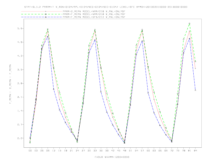Click x-axis hour label 18
Image resolution: width=213 pixels, height=164 pixels.
pyautogui.click(x=65, y=151)
